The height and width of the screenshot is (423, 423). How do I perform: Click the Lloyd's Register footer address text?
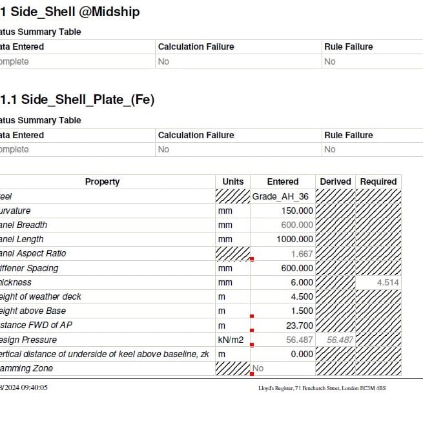pyautogui.click(x=322, y=388)
